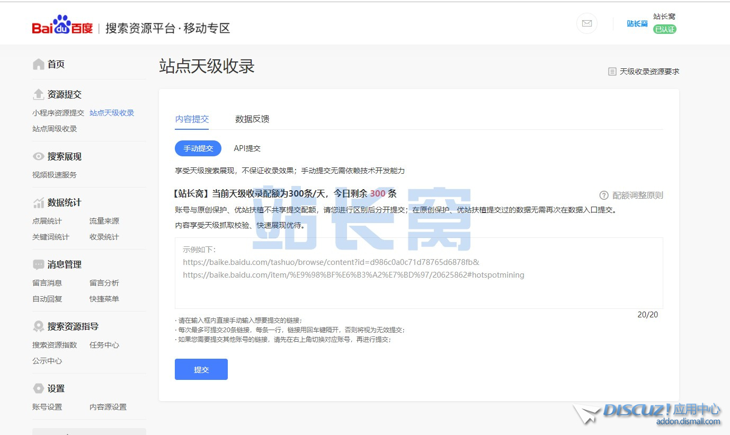Click the question mark icon beside 配额调整原则
Screen dimensions: 730x435
click(603, 196)
